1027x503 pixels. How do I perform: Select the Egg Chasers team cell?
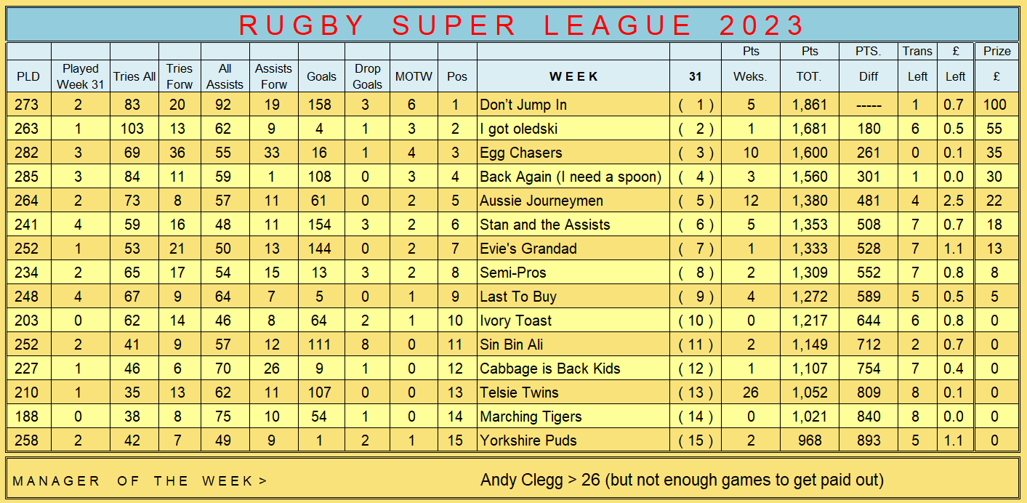click(573, 153)
